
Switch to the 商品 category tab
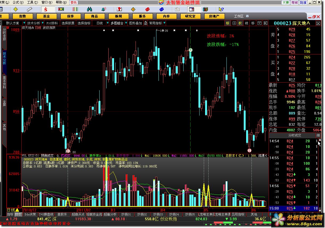pos(94,16)
